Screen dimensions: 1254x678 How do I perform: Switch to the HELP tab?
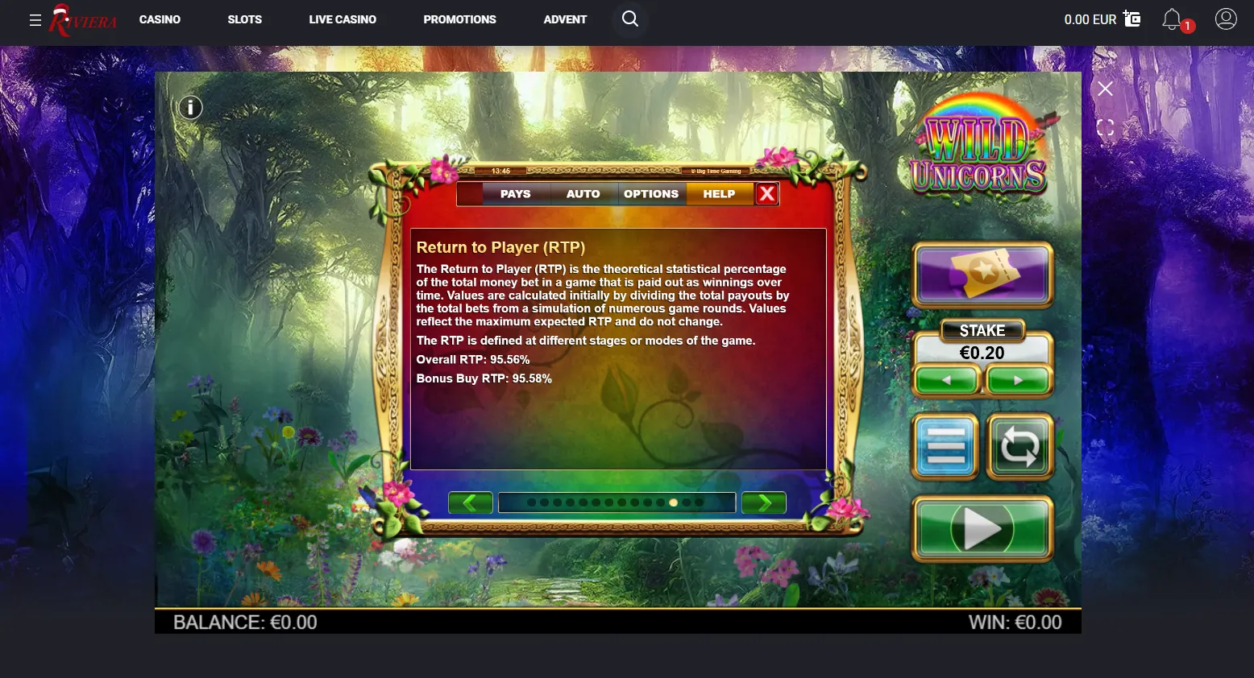click(x=719, y=194)
